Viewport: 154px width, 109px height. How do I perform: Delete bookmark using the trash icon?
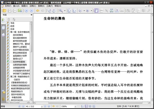(8, 19)
